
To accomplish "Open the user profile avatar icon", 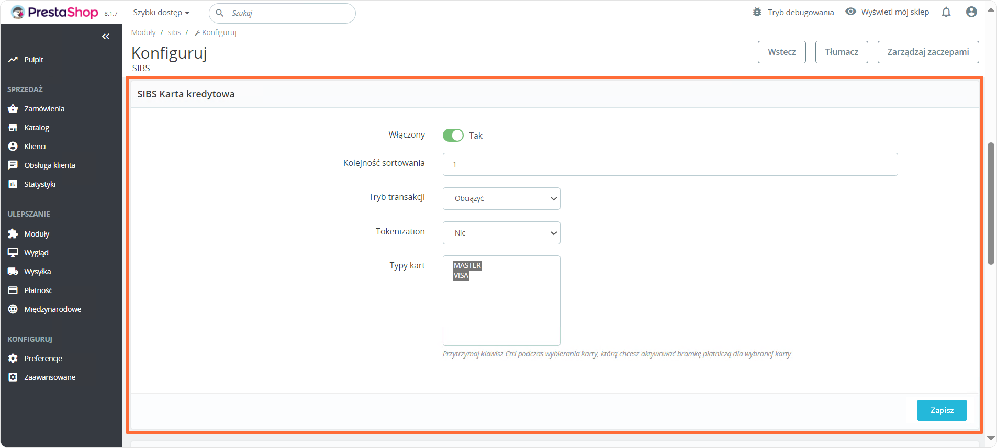I will (971, 12).
